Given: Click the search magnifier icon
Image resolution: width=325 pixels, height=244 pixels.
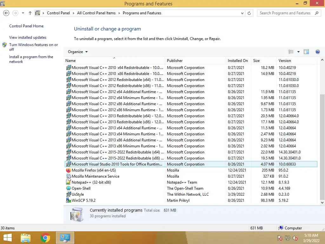Looking at the screenshot, I should (316, 13).
